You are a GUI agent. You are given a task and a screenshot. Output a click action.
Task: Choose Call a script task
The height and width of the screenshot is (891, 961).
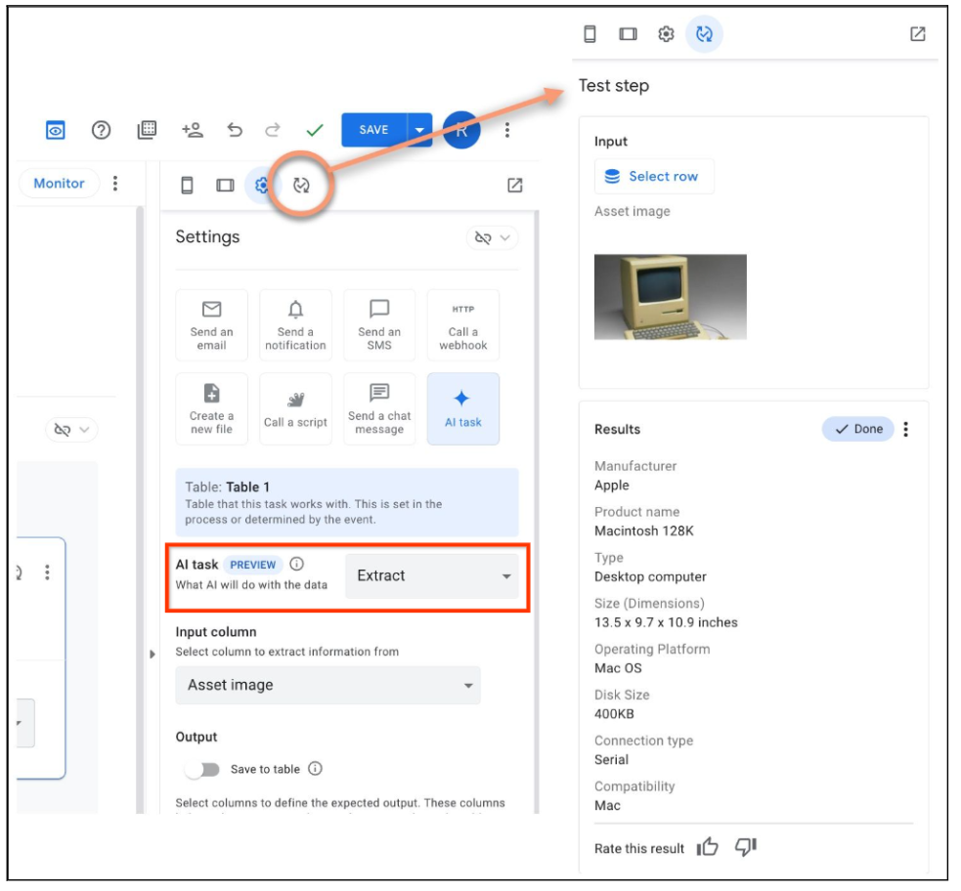295,409
